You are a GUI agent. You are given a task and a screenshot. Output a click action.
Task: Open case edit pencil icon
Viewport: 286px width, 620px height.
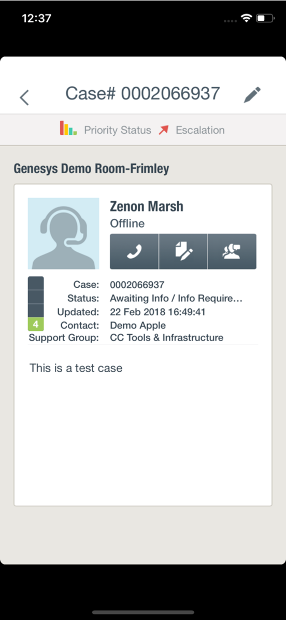(x=252, y=95)
